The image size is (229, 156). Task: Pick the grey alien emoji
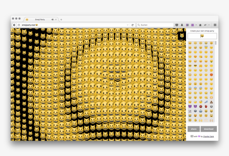pyautogui.click(x=195, y=111)
